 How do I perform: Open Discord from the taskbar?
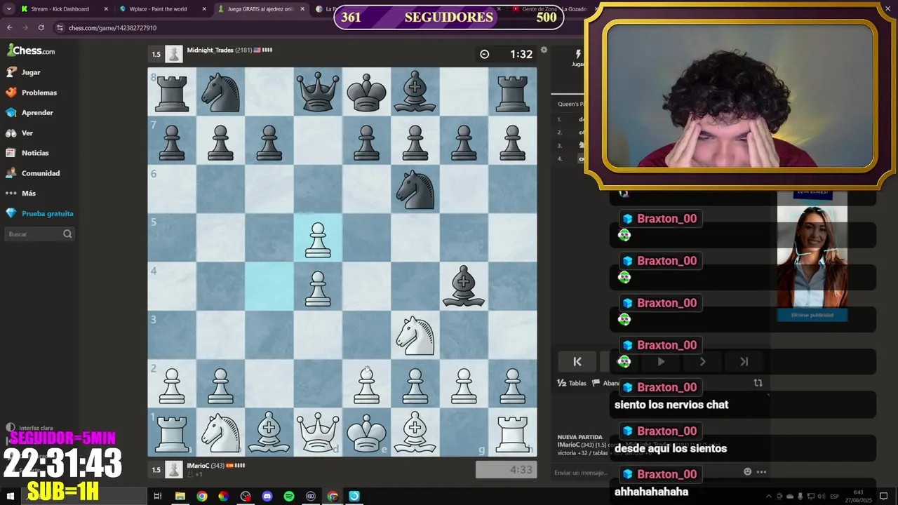pos(267,496)
